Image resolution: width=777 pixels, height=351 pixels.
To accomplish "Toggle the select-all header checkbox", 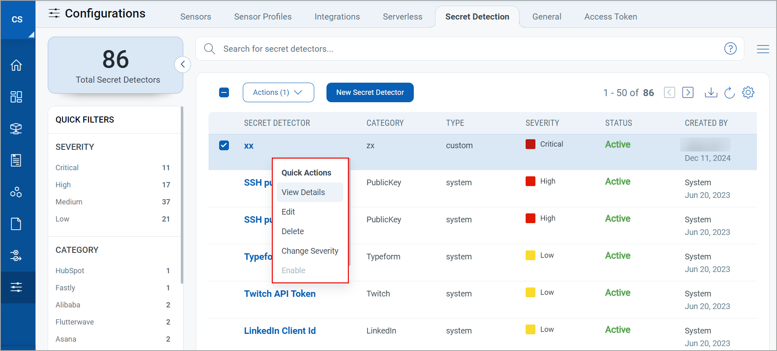I will [224, 92].
